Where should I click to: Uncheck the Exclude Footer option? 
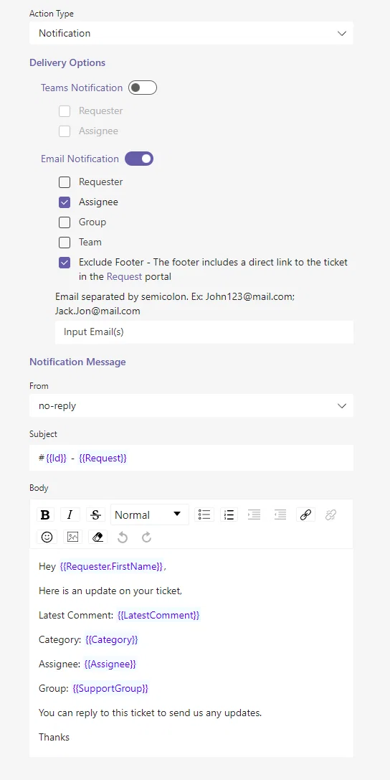[65, 262]
